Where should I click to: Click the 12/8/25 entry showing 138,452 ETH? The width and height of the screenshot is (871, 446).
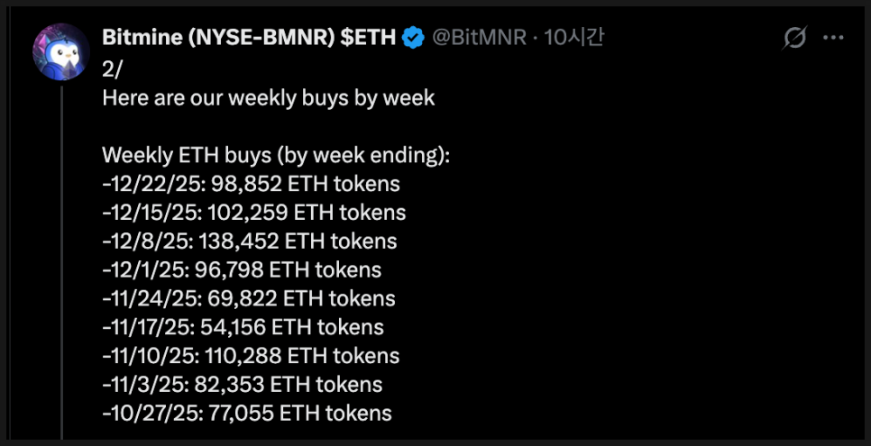pos(250,241)
